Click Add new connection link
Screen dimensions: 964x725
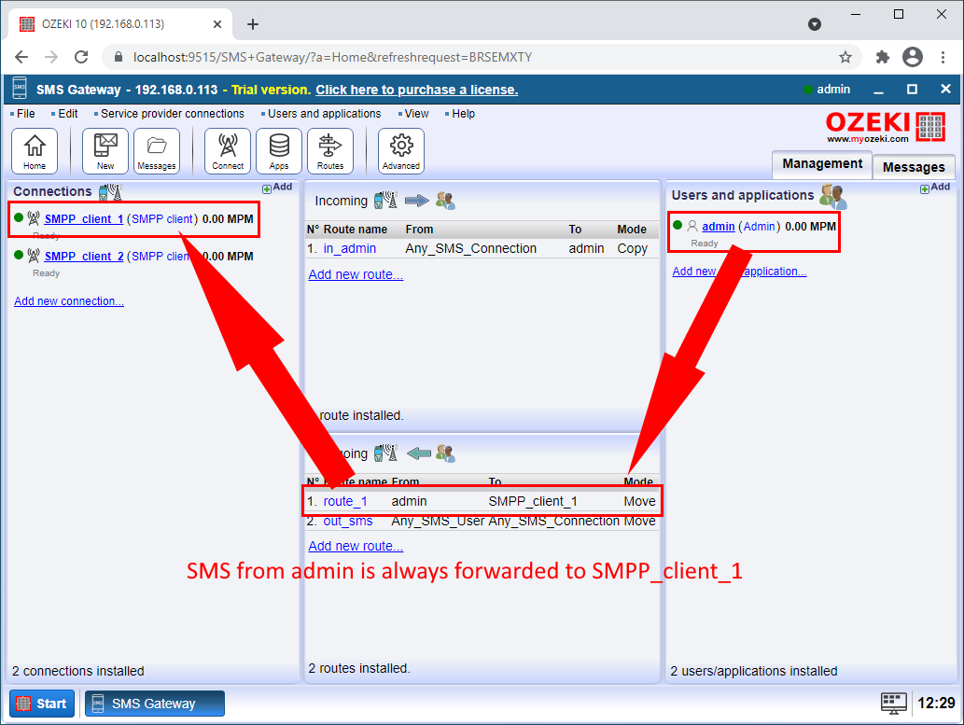[69, 301]
